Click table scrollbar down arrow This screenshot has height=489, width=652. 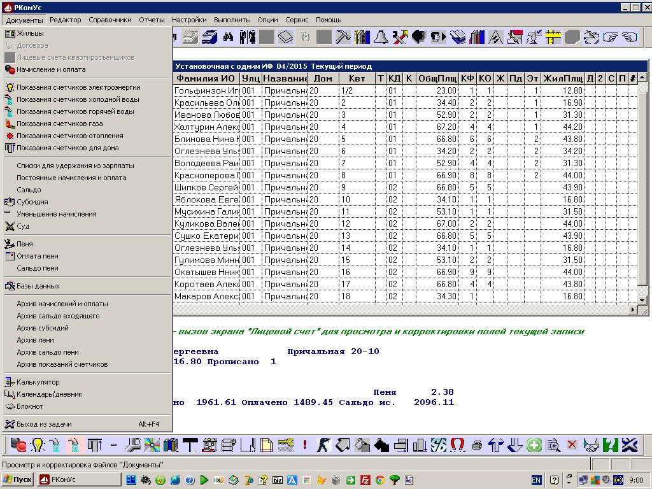click(642, 299)
